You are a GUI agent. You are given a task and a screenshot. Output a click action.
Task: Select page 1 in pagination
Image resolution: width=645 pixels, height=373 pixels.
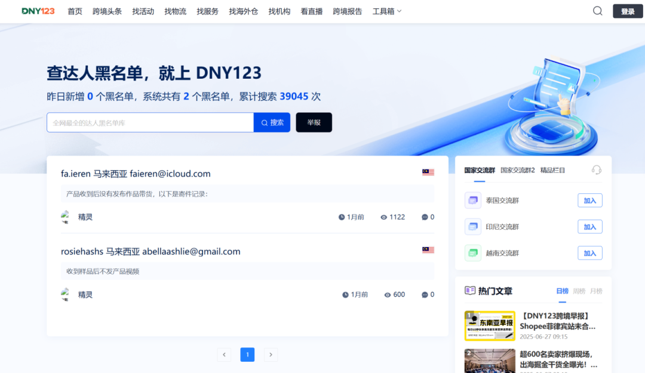(x=247, y=354)
